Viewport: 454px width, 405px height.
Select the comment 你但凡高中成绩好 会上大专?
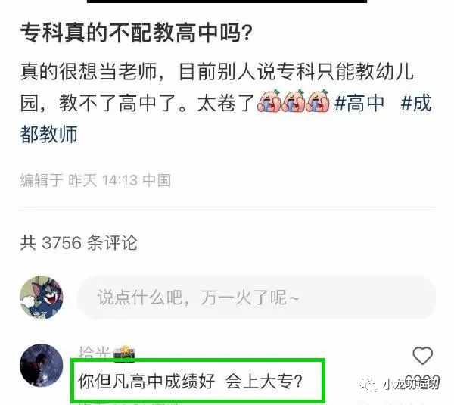coord(190,381)
